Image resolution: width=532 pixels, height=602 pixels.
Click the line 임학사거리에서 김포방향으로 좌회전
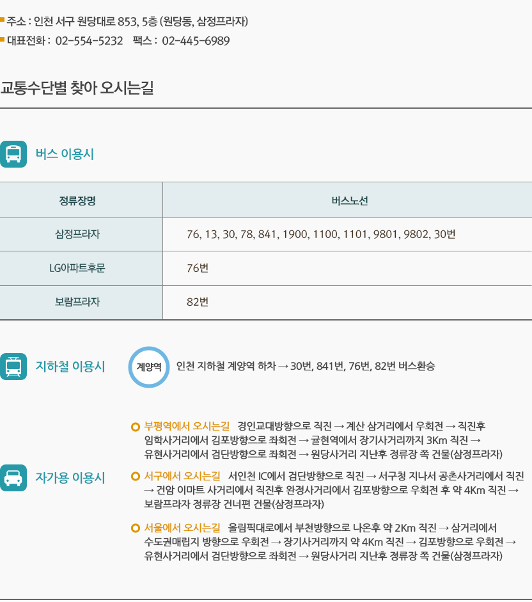click(x=313, y=440)
